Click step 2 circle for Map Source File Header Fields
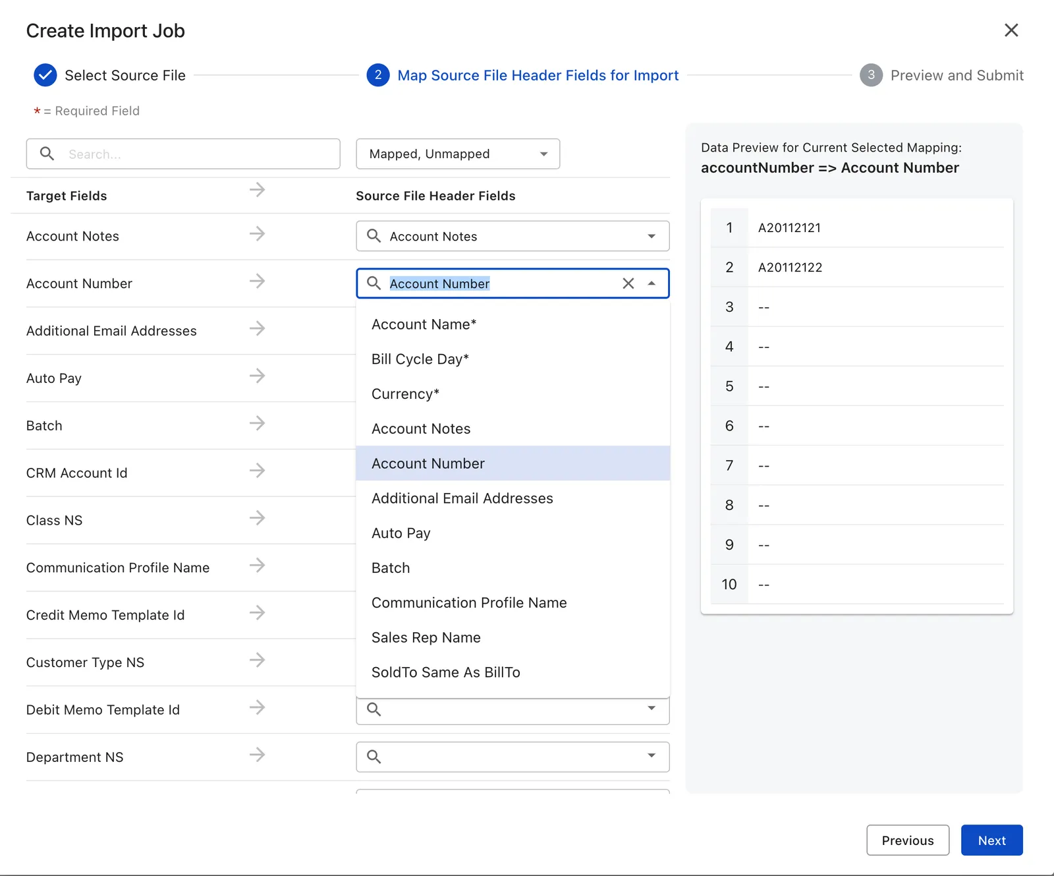 click(378, 75)
